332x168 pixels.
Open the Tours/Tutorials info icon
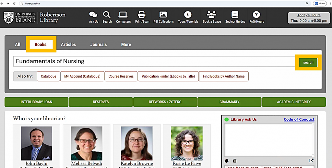point(188,15)
